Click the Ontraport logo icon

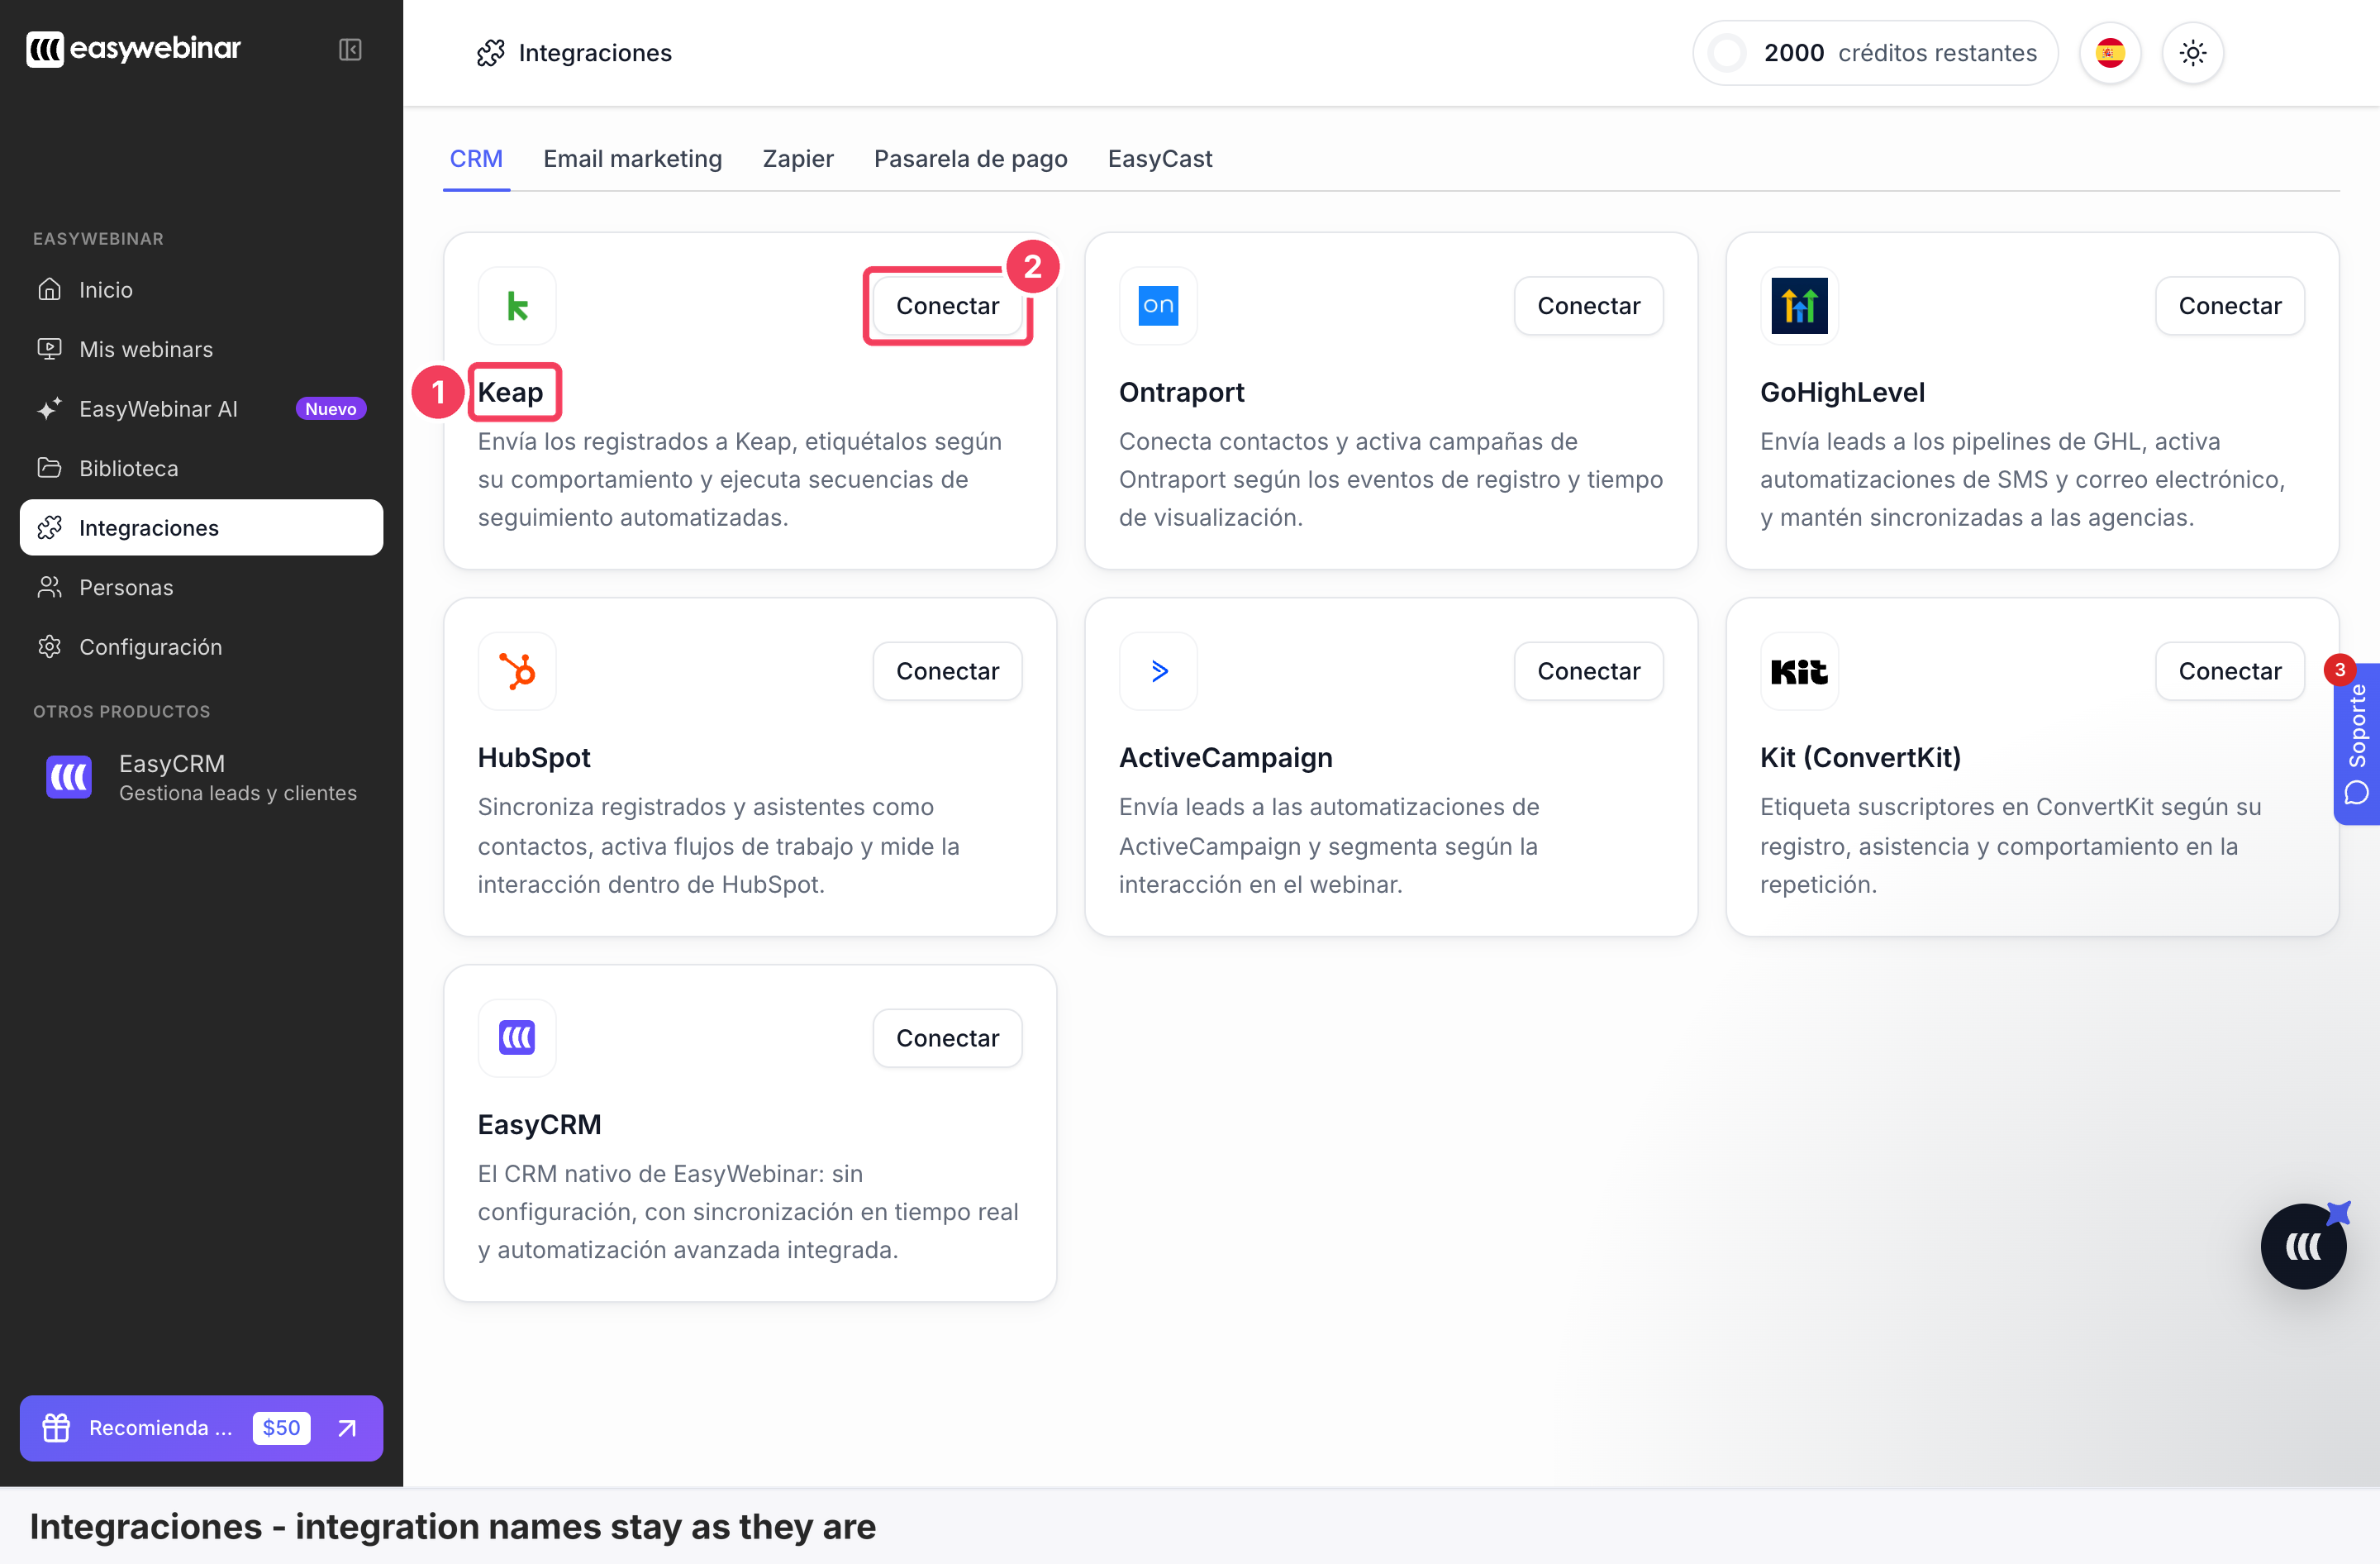[1158, 305]
